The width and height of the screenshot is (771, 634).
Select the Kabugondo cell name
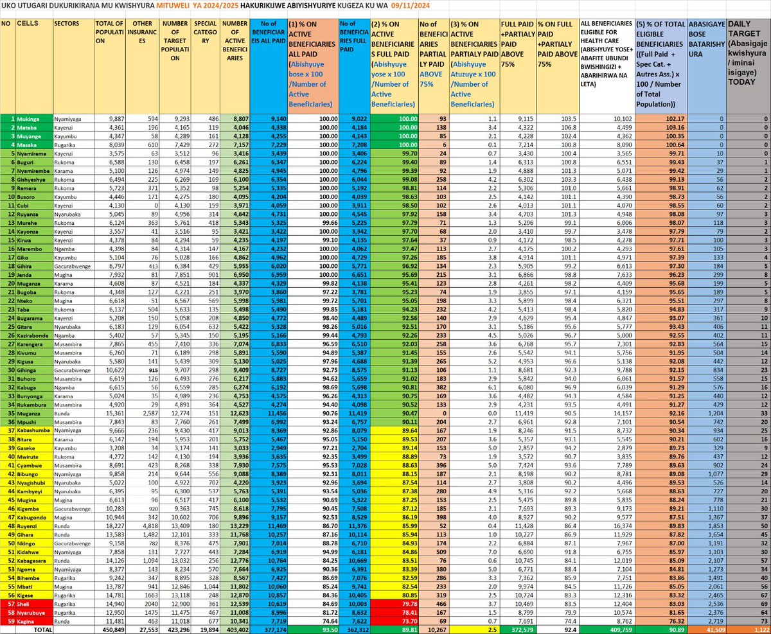[x=32, y=516]
